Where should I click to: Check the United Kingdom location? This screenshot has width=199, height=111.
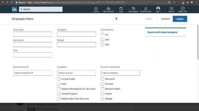point(58,94)
